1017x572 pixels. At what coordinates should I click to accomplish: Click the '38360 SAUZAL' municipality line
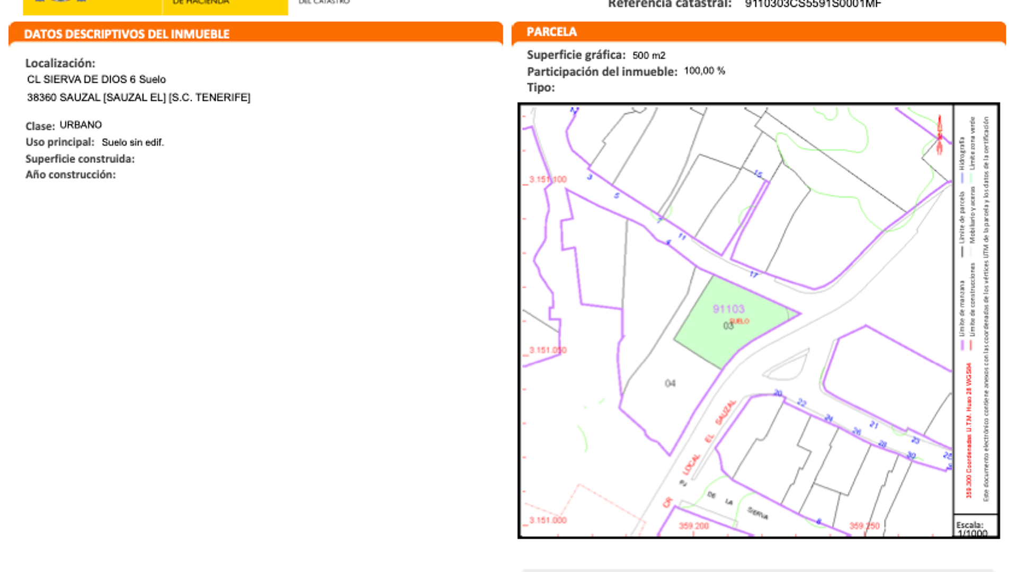tap(139, 97)
